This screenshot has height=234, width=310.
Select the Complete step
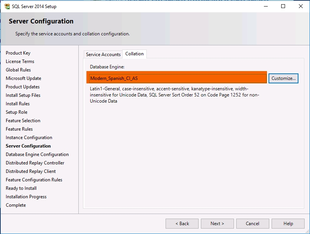[16, 205]
